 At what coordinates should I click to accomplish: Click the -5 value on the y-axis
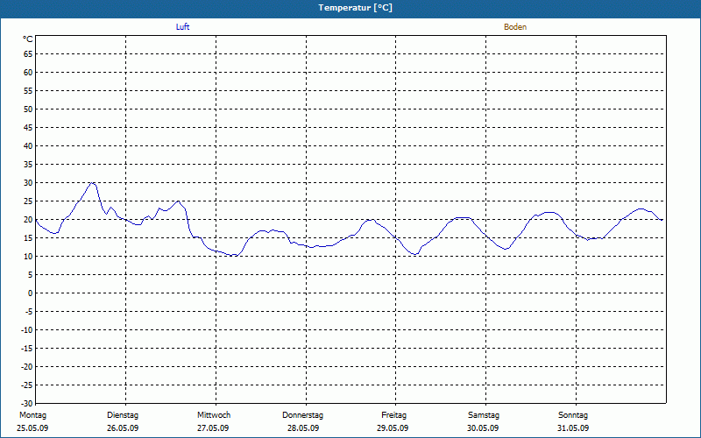(29, 312)
